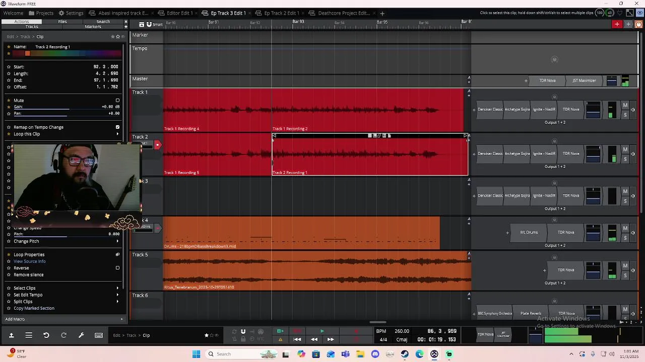Solo Track 1 with S button
The image size is (645, 362).
[625, 115]
